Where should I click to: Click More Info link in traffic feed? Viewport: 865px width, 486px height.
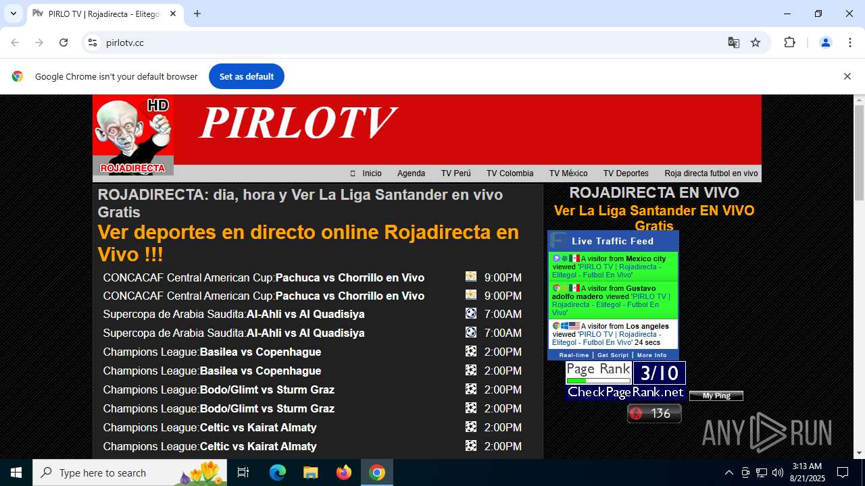pos(651,355)
